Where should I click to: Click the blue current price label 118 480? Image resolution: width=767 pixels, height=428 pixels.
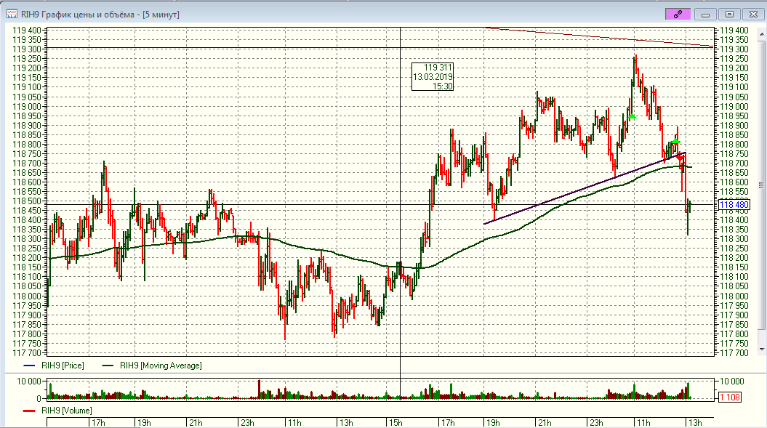(733, 206)
